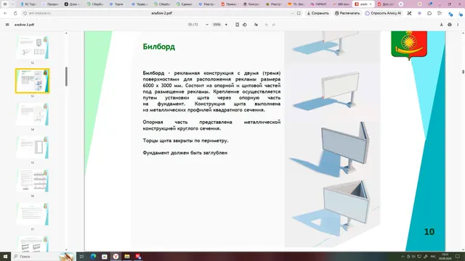This screenshot has height=261, width=465.
Task: Click the fit-to-page icon
Action: [x=238, y=25]
